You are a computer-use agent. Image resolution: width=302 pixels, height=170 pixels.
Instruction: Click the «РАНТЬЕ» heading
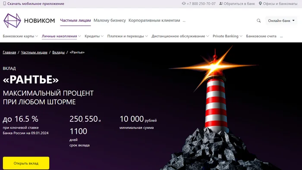(x=31, y=79)
